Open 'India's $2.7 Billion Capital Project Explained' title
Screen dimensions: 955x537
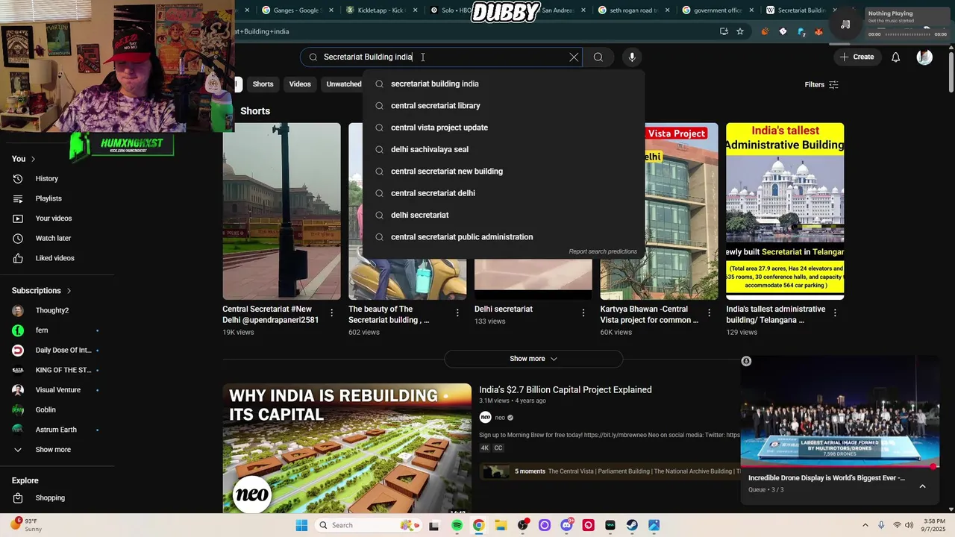566,390
